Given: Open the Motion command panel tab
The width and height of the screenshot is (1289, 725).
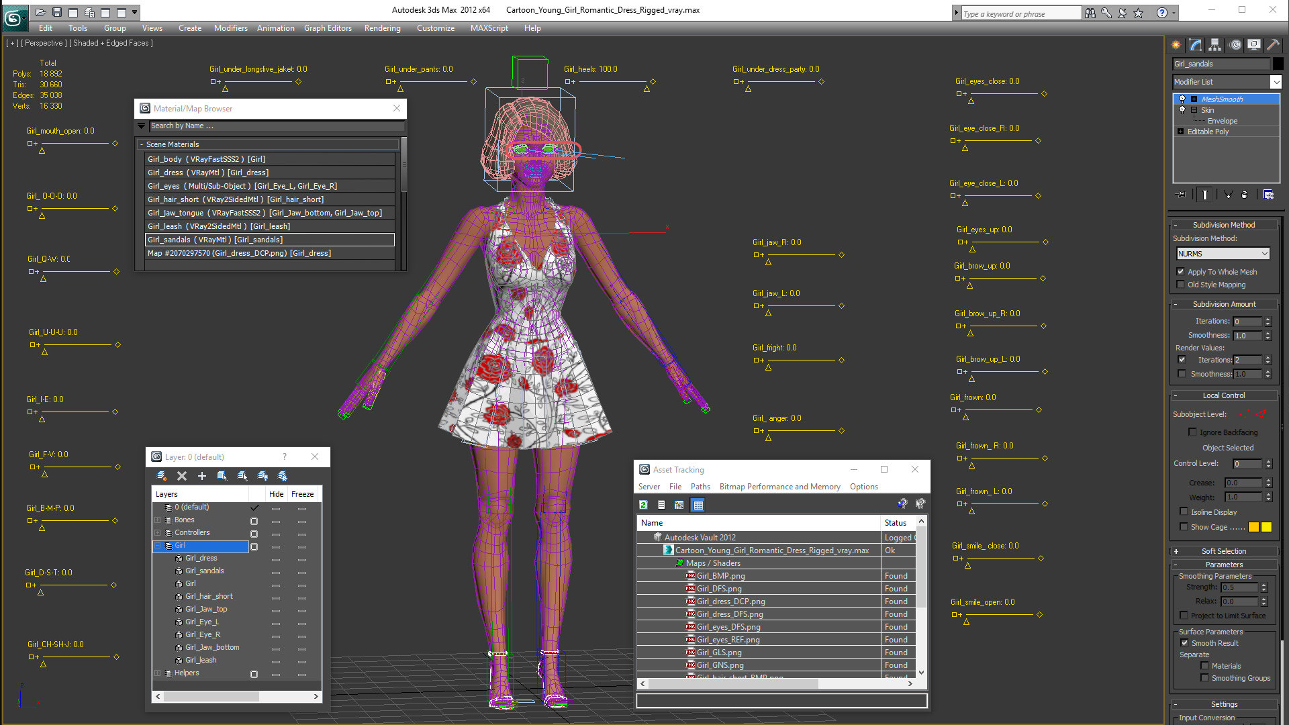Looking at the screenshot, I should (x=1235, y=45).
